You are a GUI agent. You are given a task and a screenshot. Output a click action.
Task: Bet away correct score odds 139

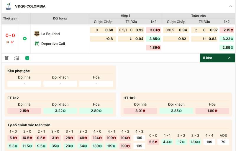[97, 146]
